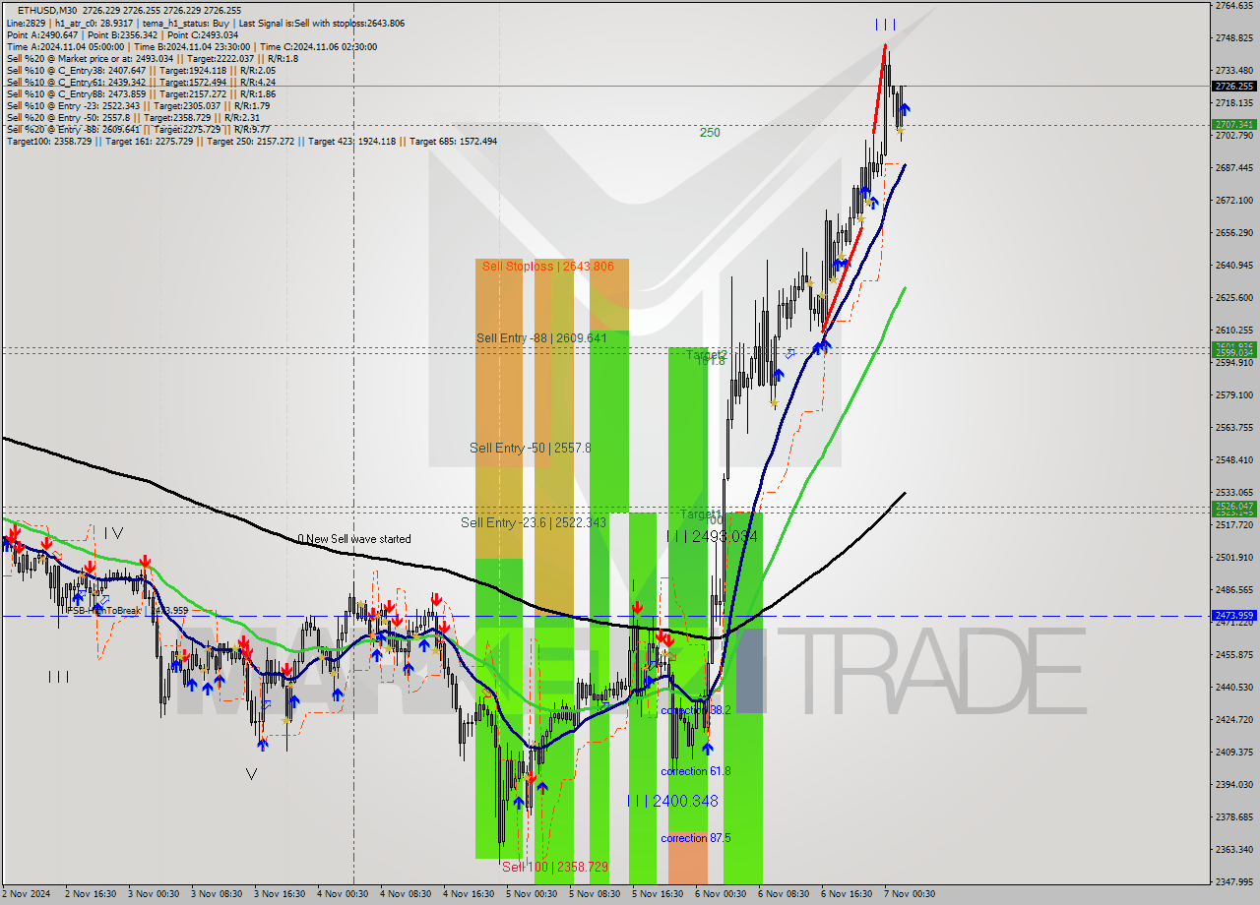Click the '6 Nov 00:30' time axis label
Viewport: 1260px width, 905px height.
(720, 894)
